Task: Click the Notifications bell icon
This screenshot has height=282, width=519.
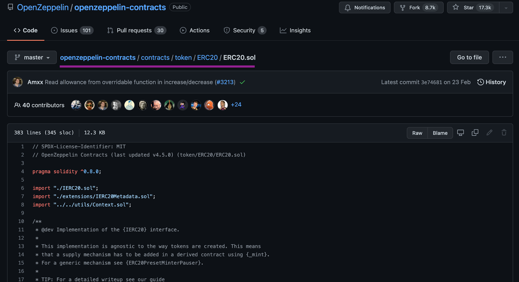Action: click(x=348, y=7)
